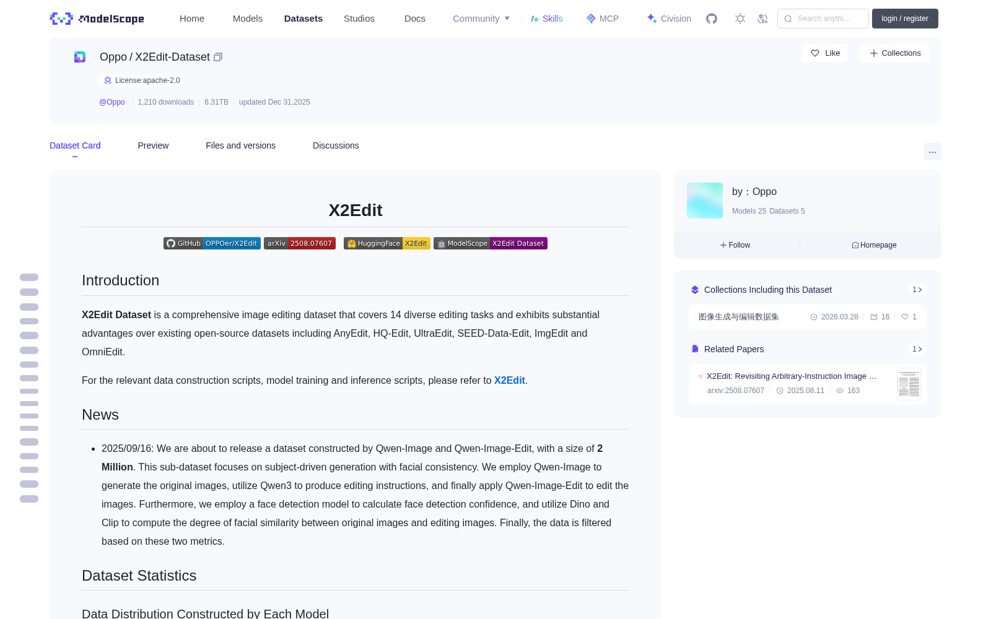Click the plus icon next to Follow
This screenshot has width=991, height=619.
[x=723, y=245]
